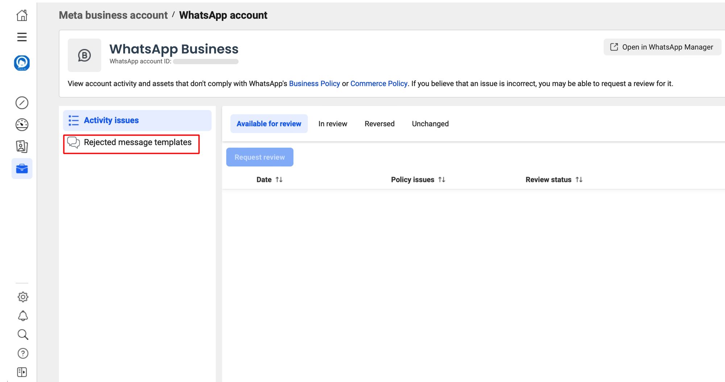The width and height of the screenshot is (725, 382).
Task: Click the Request review button
Action: 260,157
